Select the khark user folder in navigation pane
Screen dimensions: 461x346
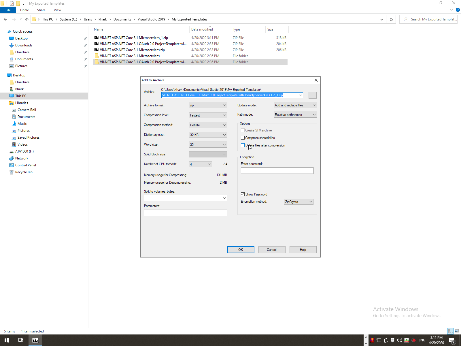20,89
